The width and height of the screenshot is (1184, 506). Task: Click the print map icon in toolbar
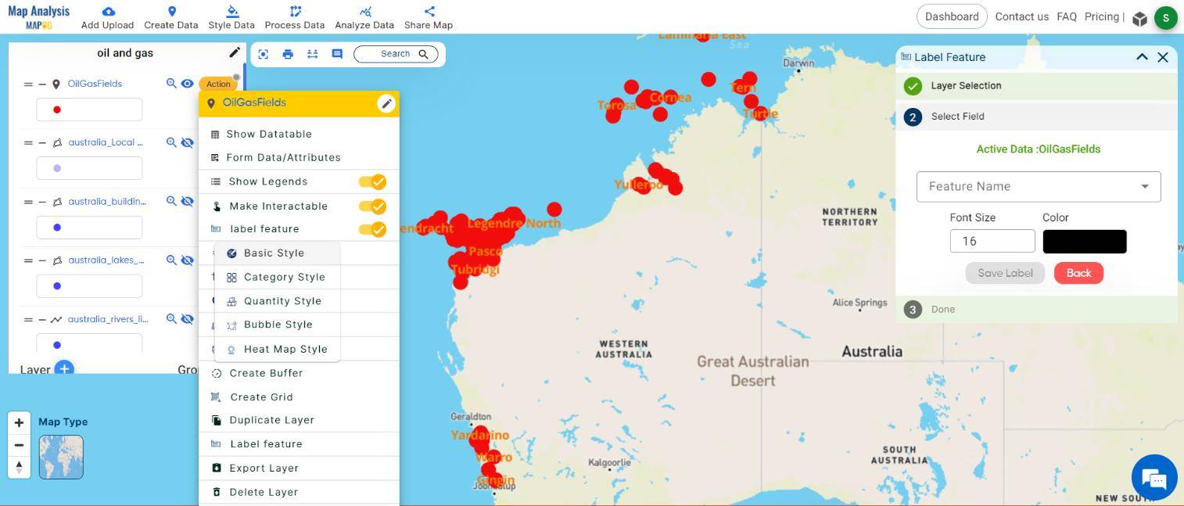pyautogui.click(x=288, y=54)
